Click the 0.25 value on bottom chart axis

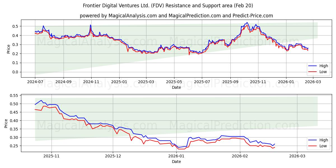[x=14, y=146]
